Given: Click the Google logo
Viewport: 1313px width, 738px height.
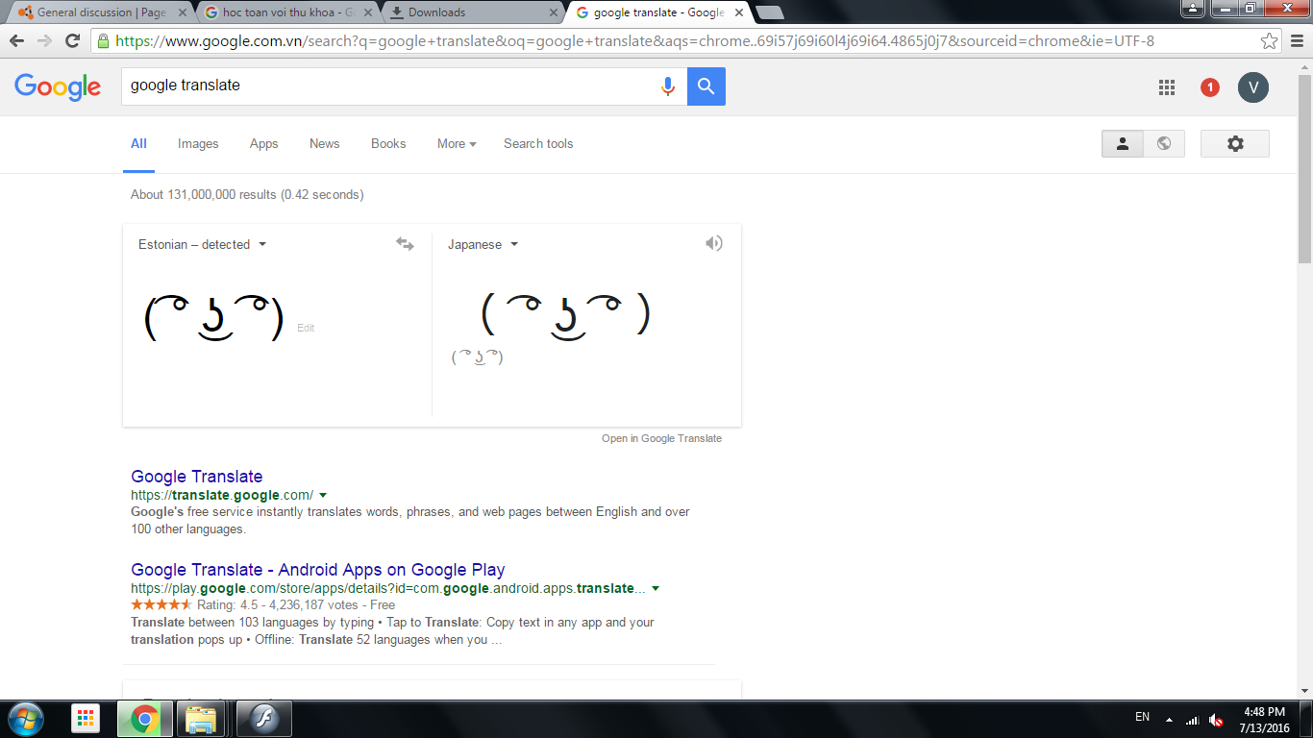Looking at the screenshot, I should (x=58, y=86).
